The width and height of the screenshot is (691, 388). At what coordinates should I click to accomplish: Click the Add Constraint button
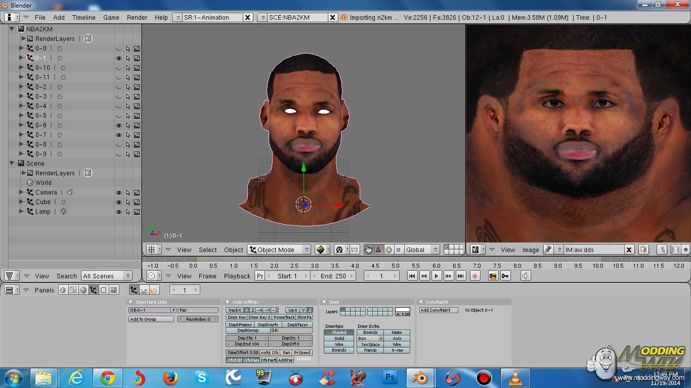point(439,310)
